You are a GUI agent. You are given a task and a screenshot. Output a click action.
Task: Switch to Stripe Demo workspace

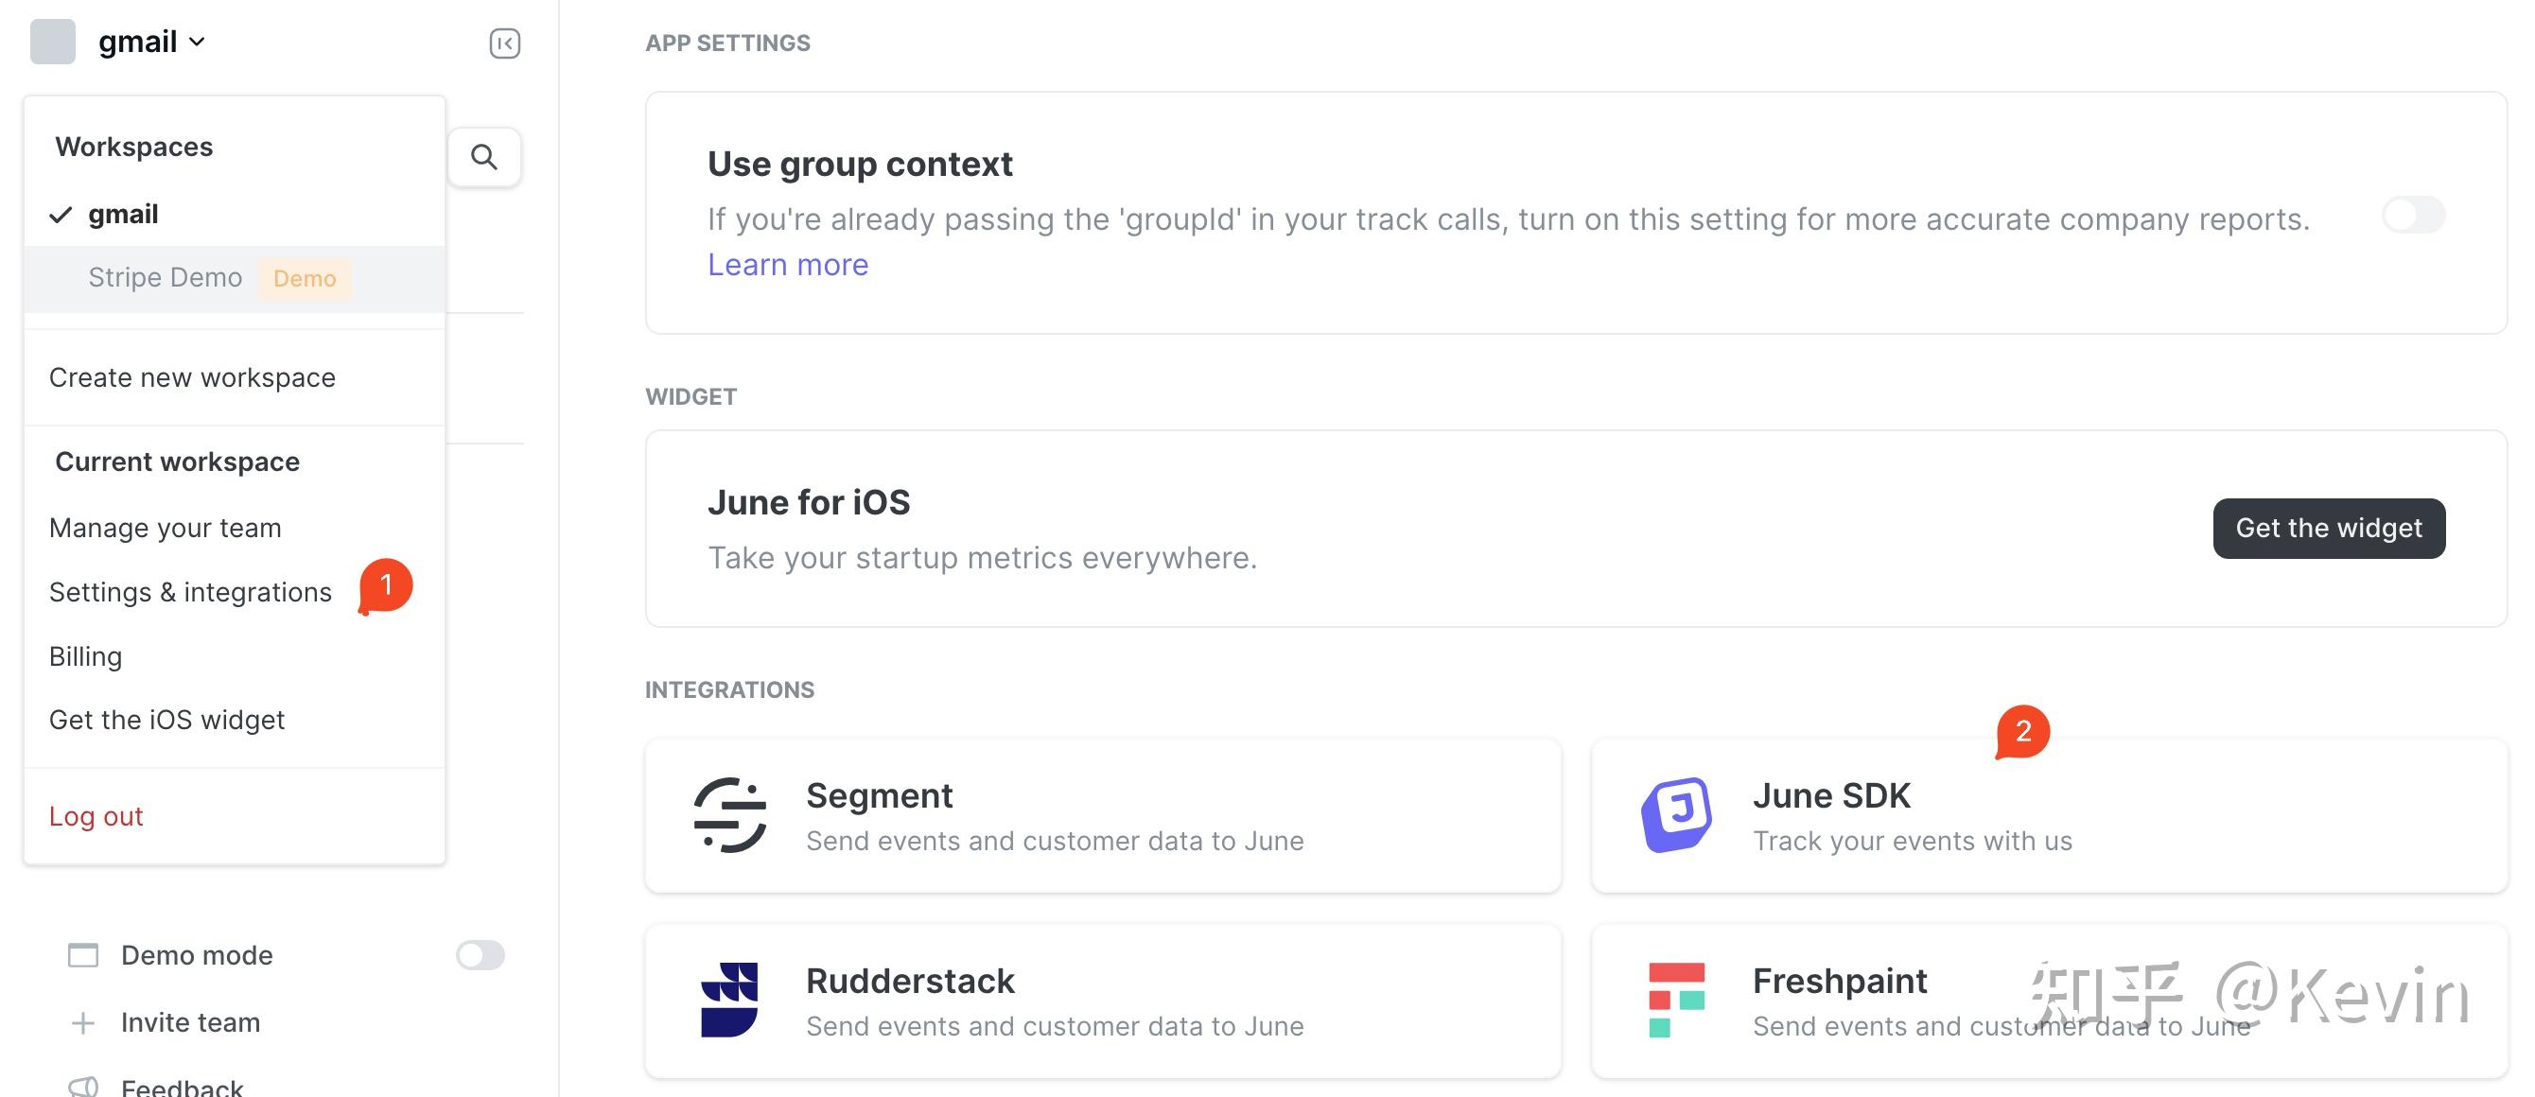[166, 278]
